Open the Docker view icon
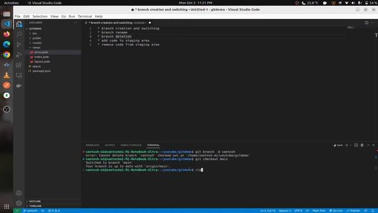The height and width of the screenshot is (213, 378). [19, 85]
